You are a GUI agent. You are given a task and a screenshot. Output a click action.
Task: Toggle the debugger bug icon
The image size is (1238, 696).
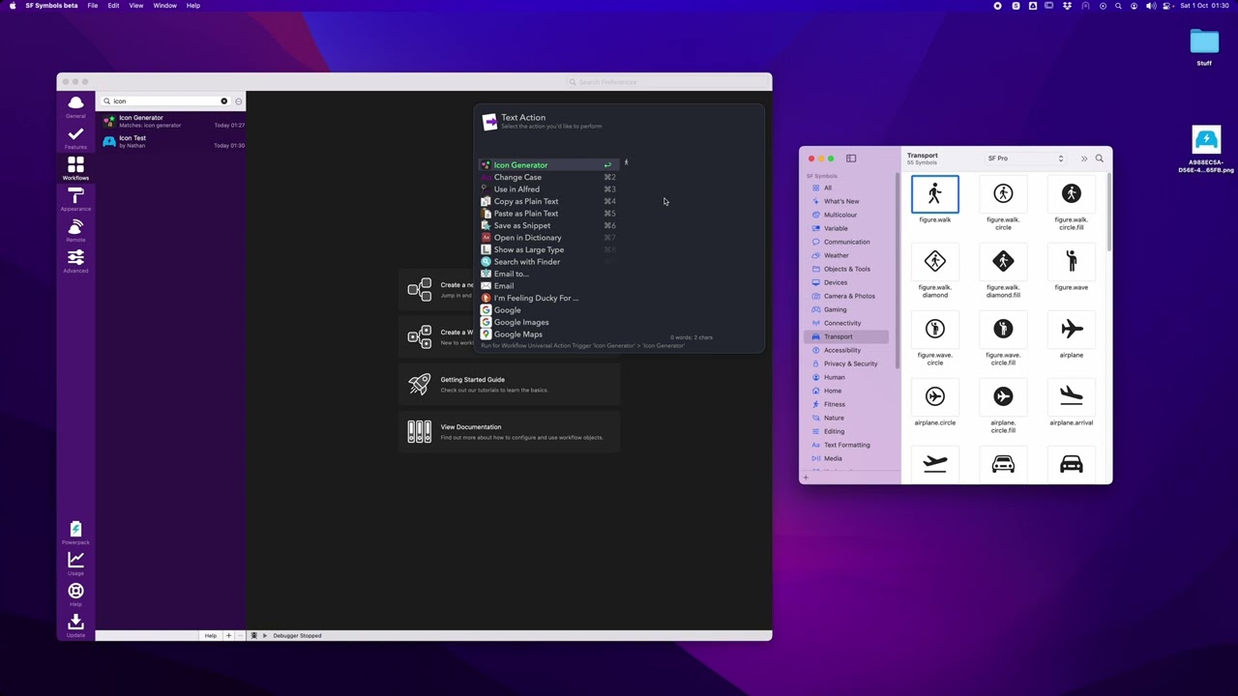(253, 635)
